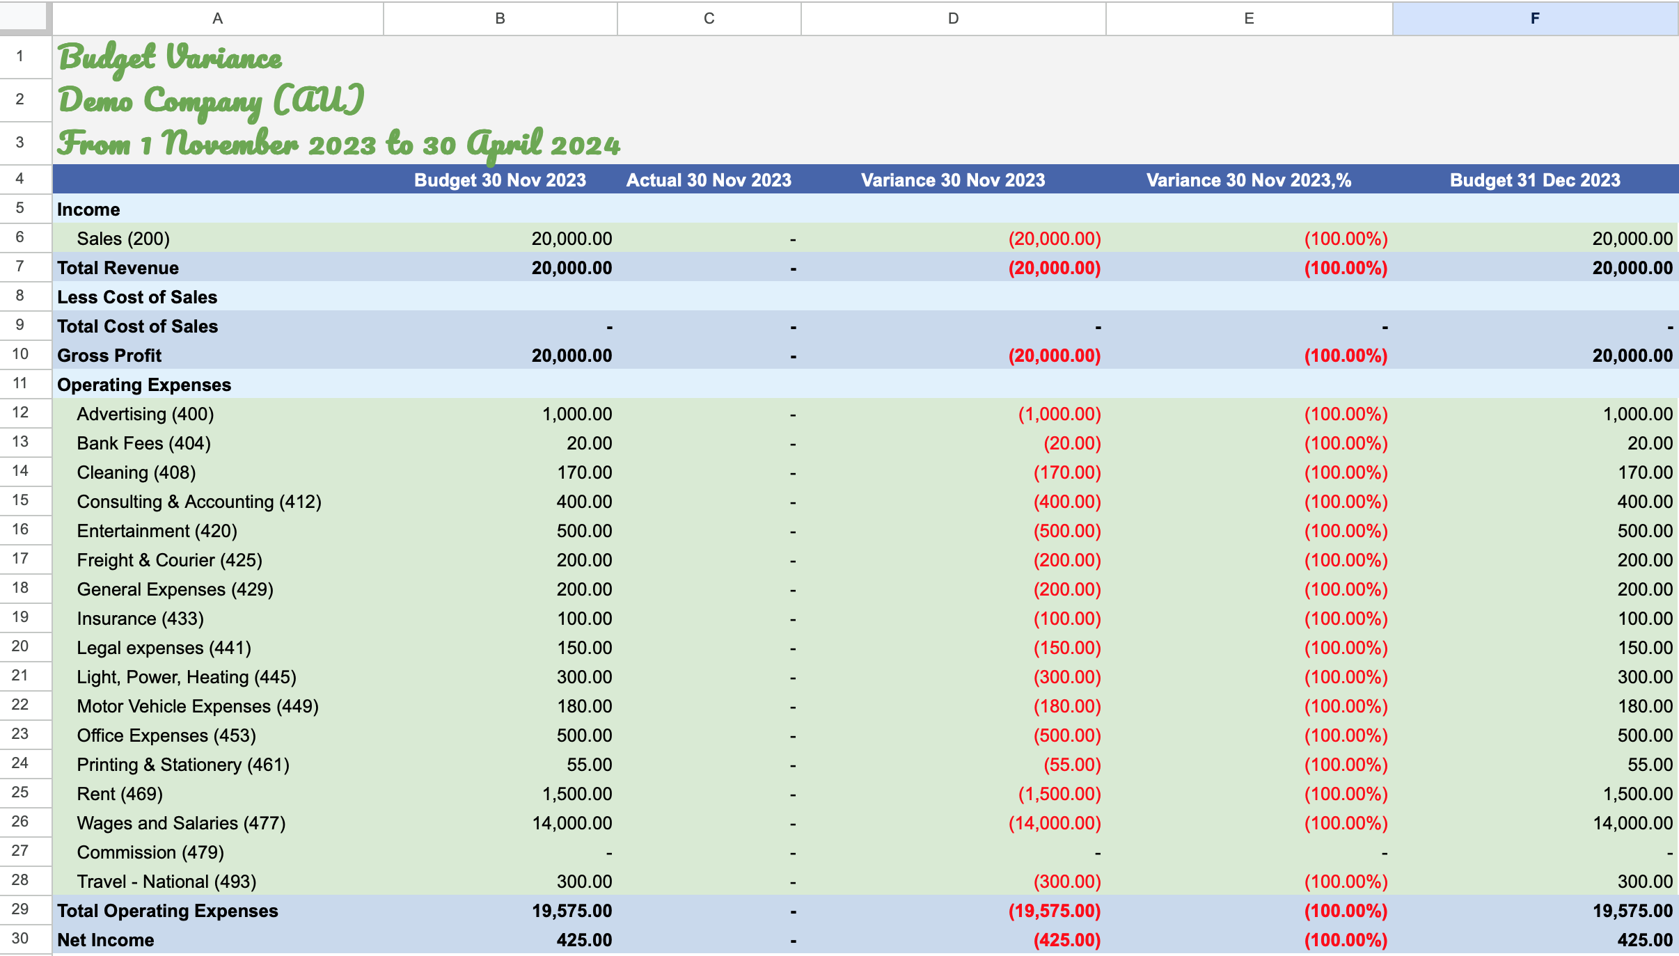Image resolution: width=1679 pixels, height=956 pixels.
Task: Click the 'Bank Fees (404)' cell
Action: [218, 443]
